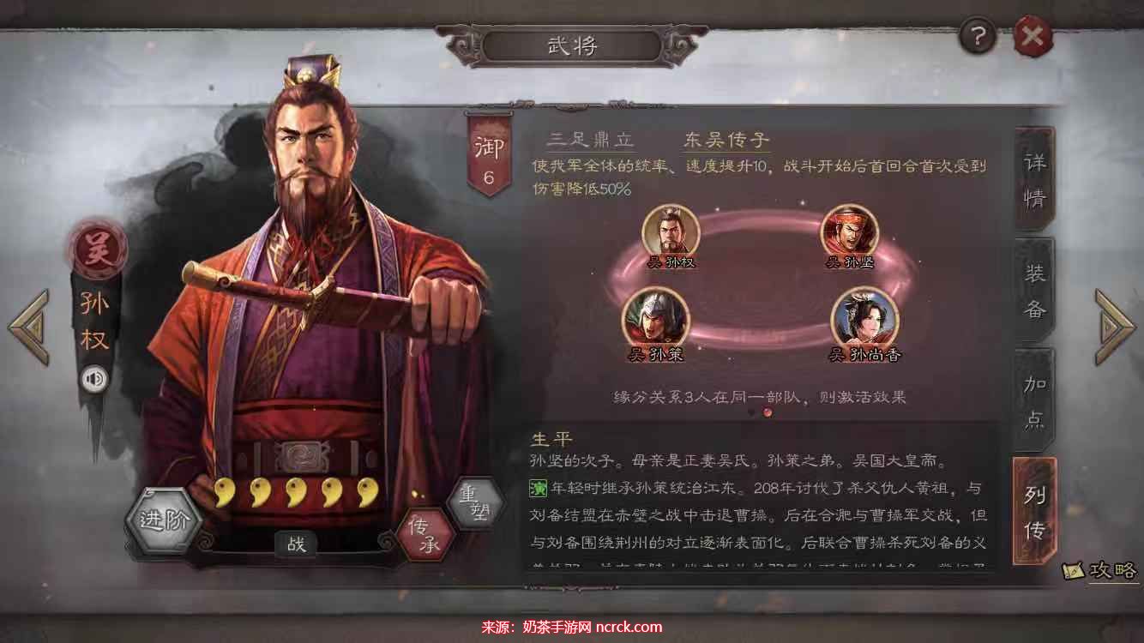Click the 战 label under star rating
Image resolution: width=1144 pixels, height=643 pixels.
(296, 544)
